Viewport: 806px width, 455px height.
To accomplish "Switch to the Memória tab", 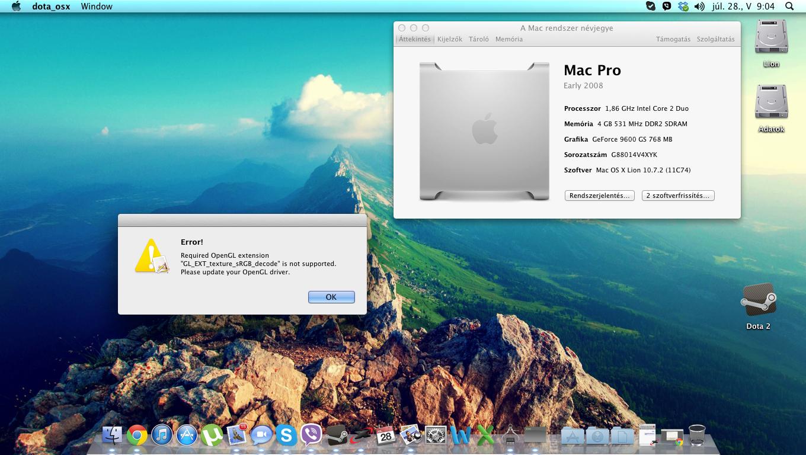I will click(509, 39).
